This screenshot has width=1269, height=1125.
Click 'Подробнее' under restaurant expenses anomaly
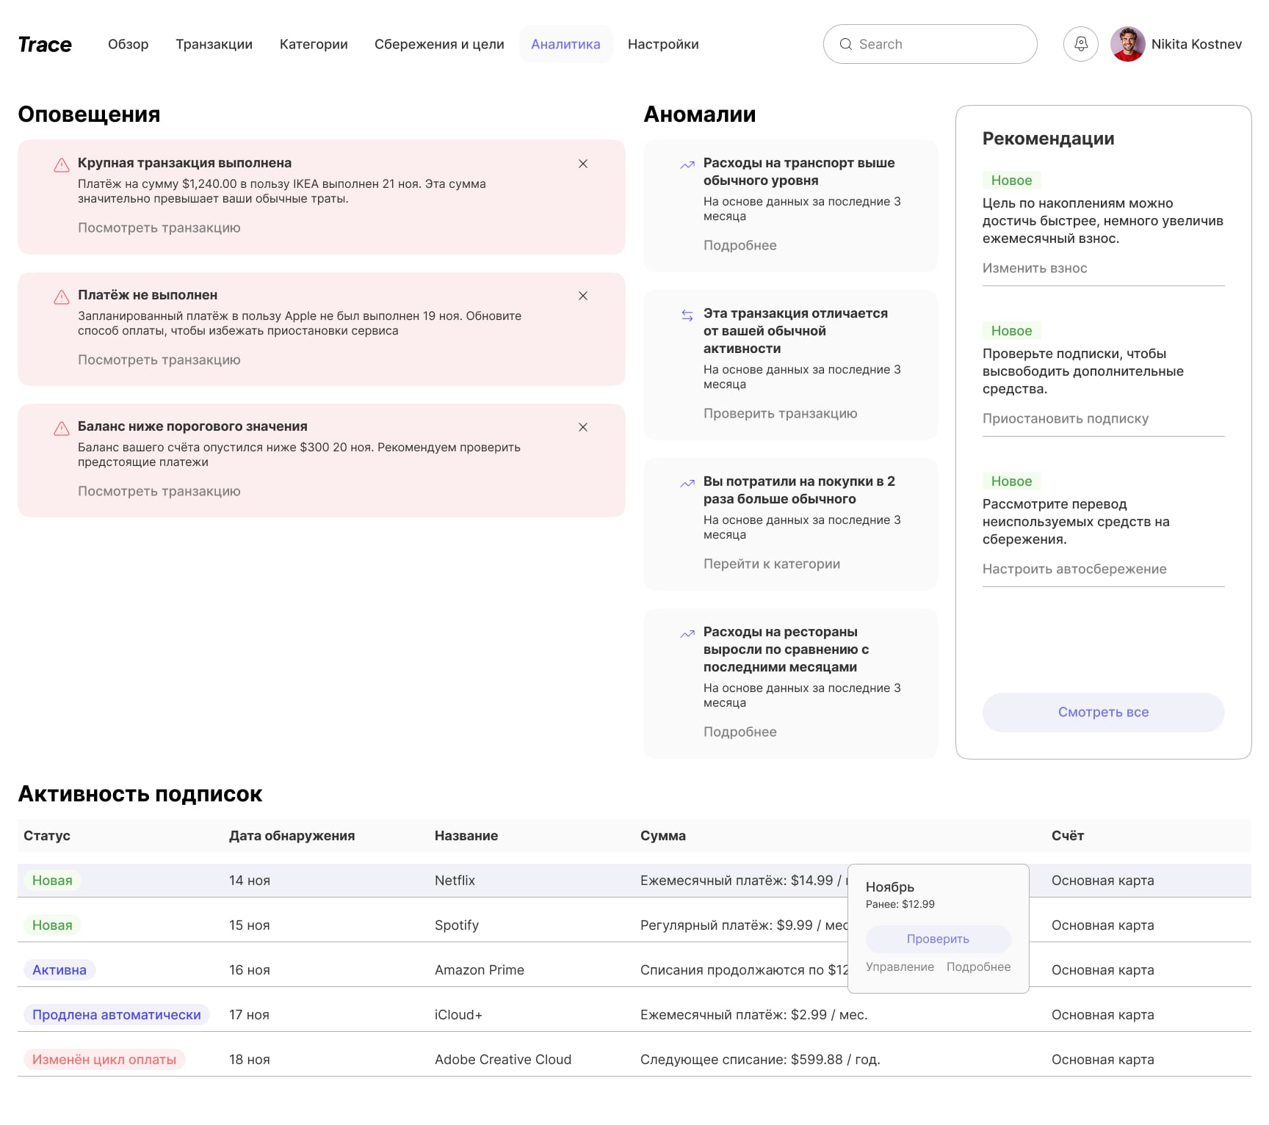(740, 732)
